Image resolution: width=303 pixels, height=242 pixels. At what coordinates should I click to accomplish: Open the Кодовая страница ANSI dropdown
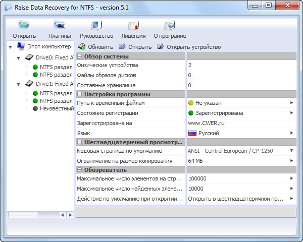(291, 151)
